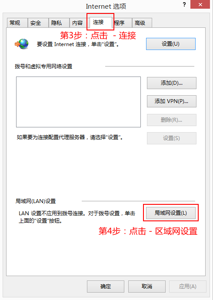213x300 pixels.
Task: Click the 取消 button
Action: 147,287
